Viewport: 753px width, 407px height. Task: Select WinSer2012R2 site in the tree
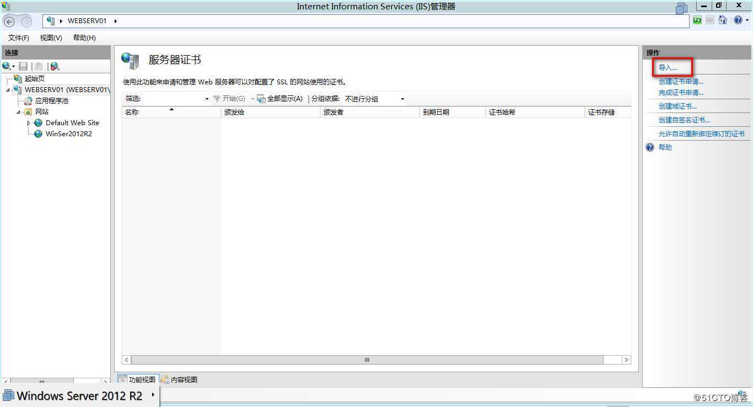coord(69,134)
